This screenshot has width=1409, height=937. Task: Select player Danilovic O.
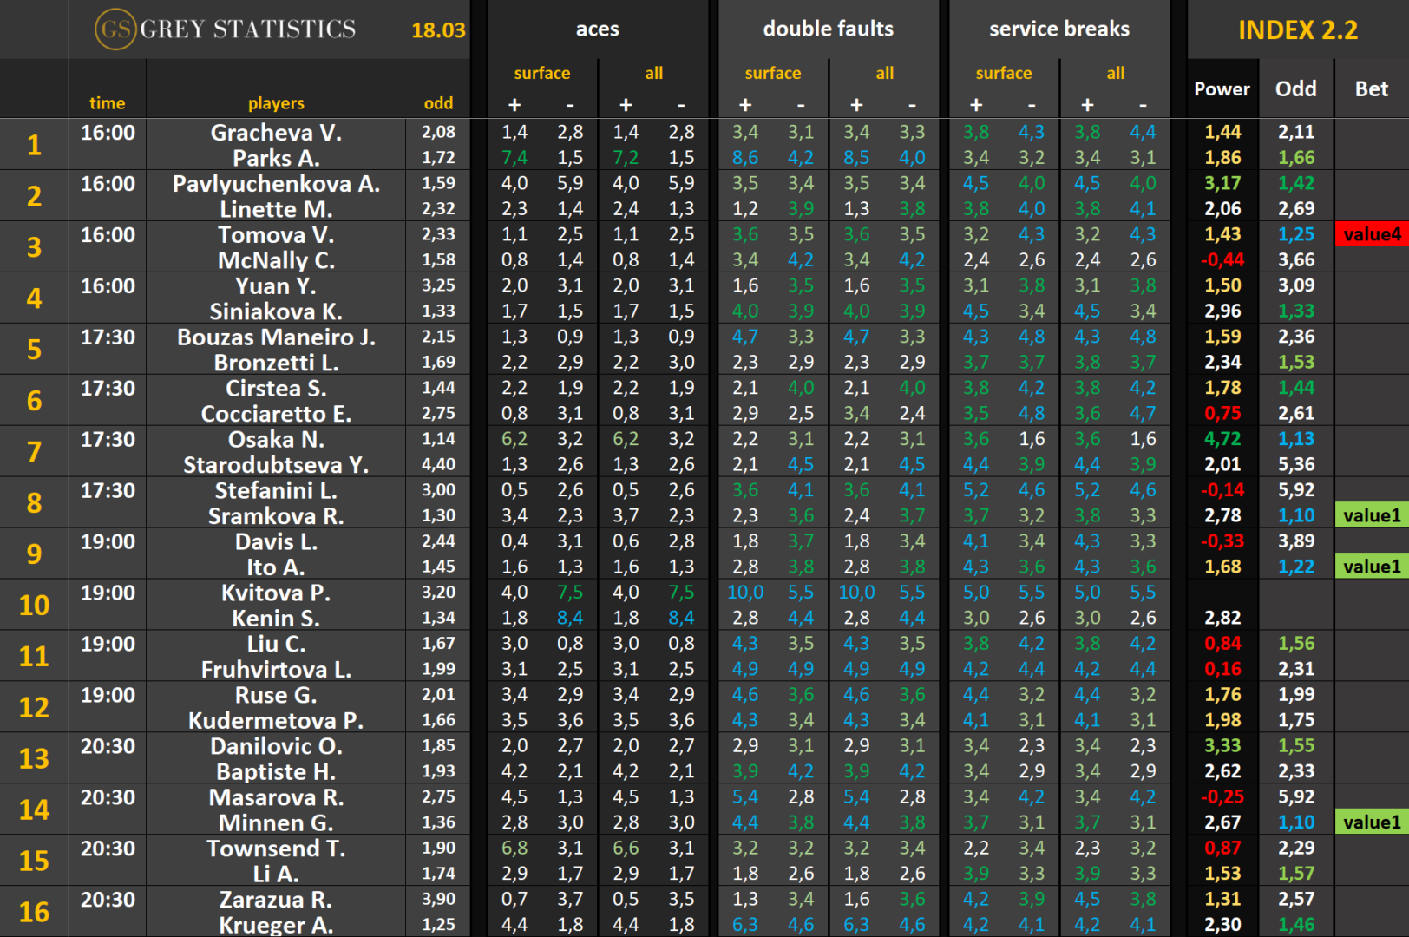pyautogui.click(x=276, y=747)
